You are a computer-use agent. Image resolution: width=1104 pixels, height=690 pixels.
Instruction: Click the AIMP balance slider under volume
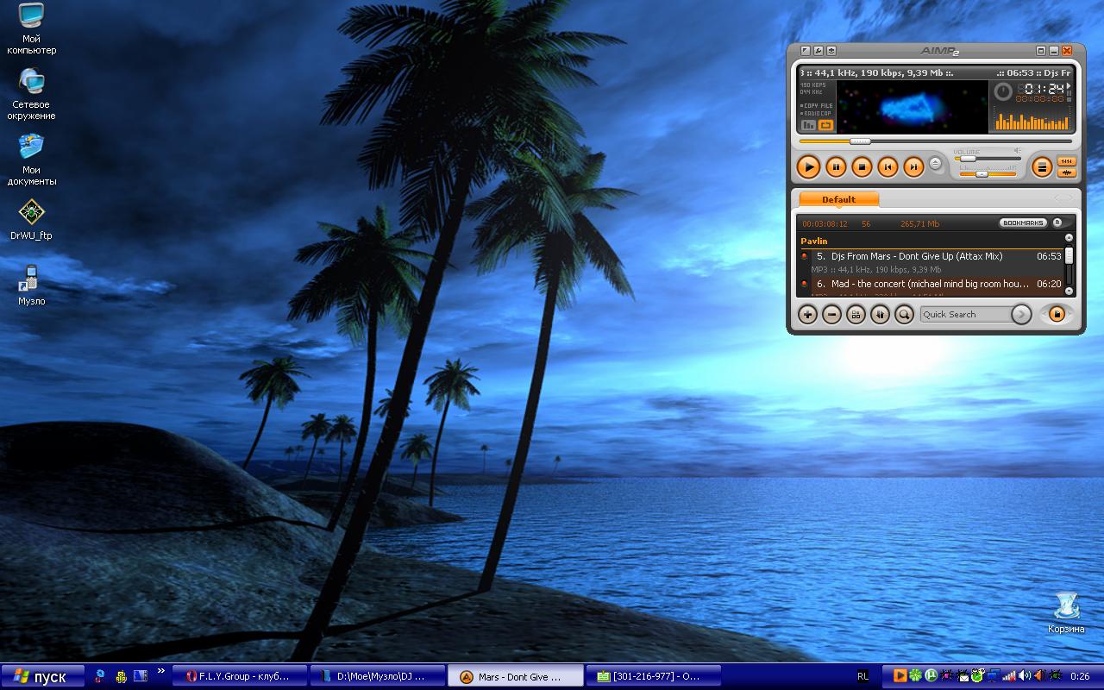tap(988, 173)
